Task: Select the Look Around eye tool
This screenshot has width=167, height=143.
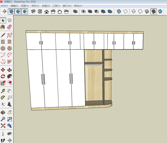Action: pyautogui.click(x=9, y=134)
